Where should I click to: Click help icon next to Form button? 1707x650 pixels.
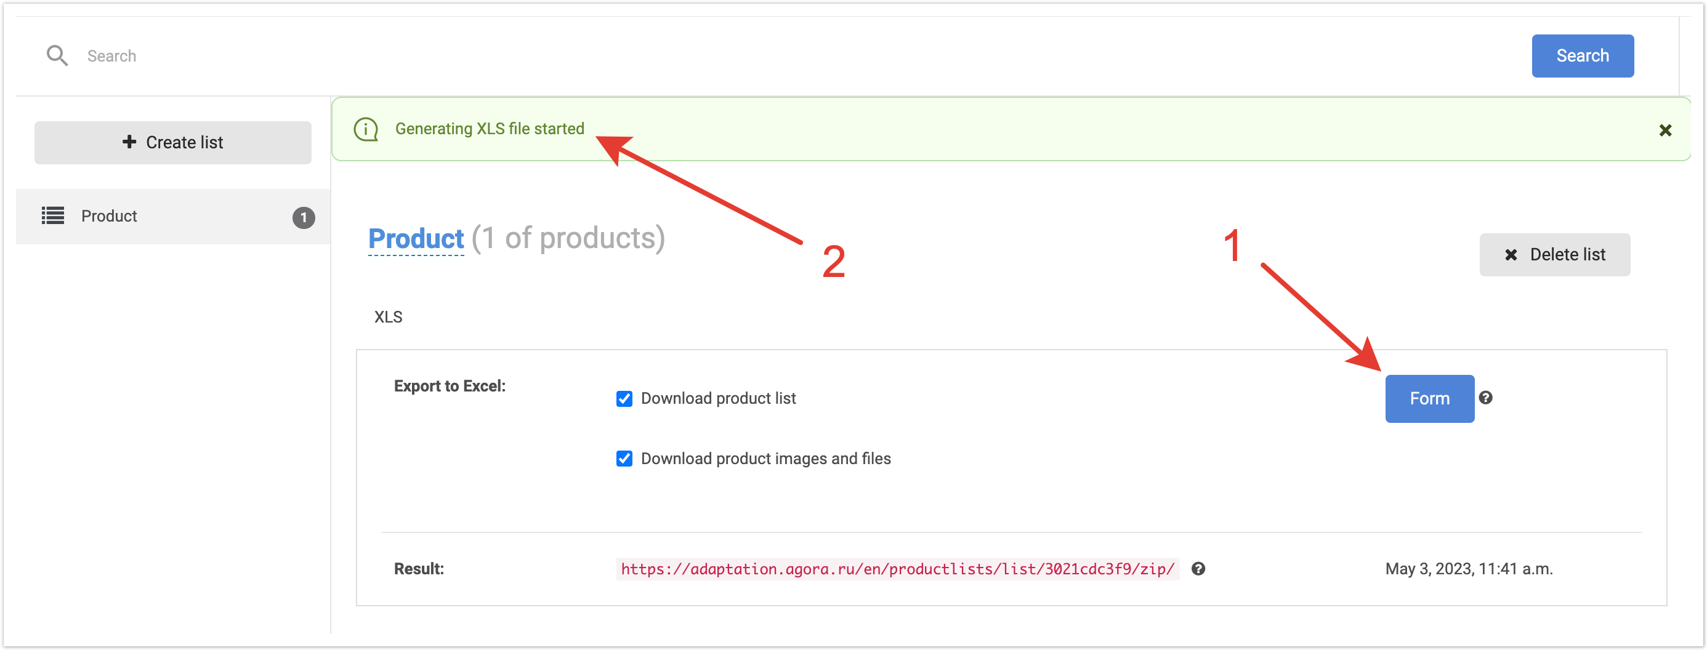(1486, 398)
